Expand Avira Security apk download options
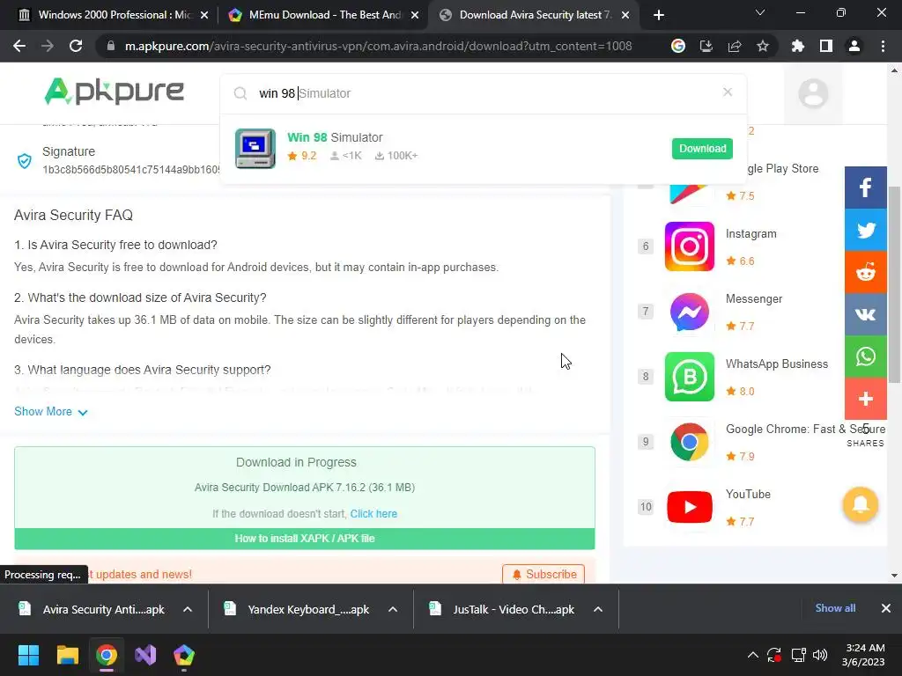This screenshot has width=902, height=676. pos(188,609)
